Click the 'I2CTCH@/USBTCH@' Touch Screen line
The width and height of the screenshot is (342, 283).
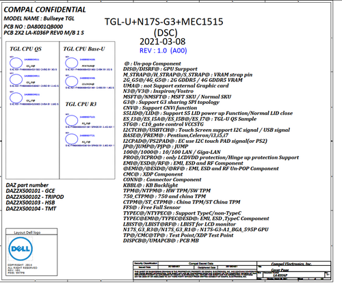pyautogui.click(x=207, y=130)
